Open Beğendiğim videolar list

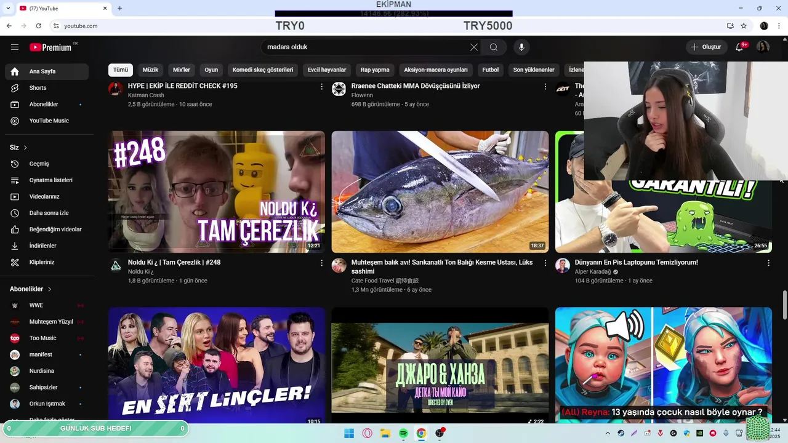pos(47,229)
